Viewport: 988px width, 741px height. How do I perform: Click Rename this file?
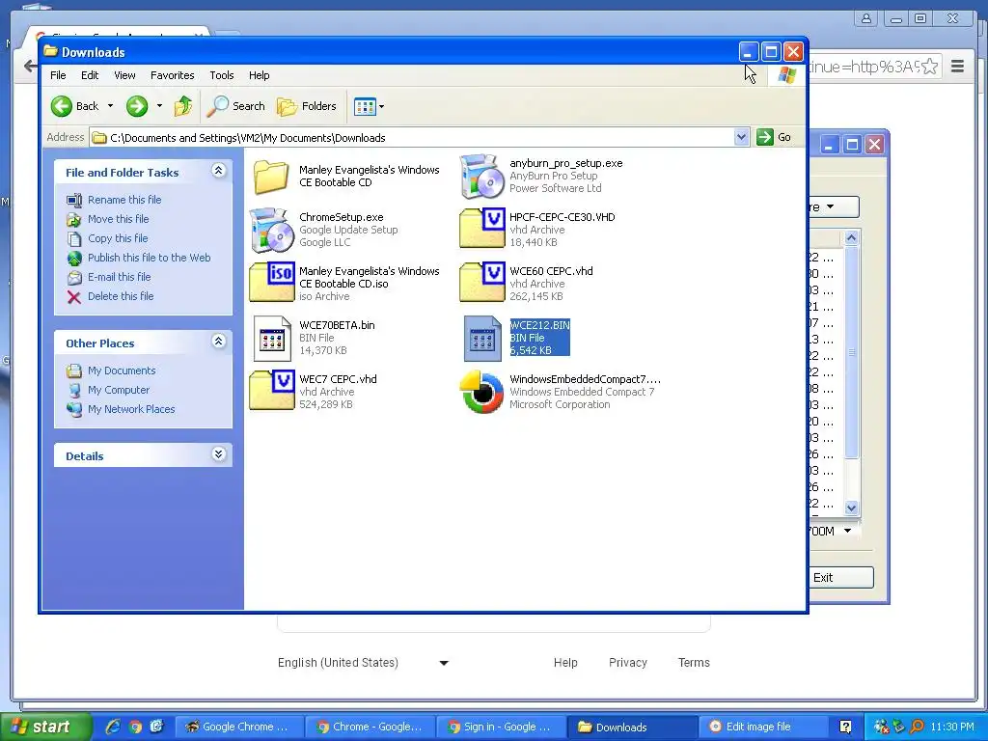(124, 200)
